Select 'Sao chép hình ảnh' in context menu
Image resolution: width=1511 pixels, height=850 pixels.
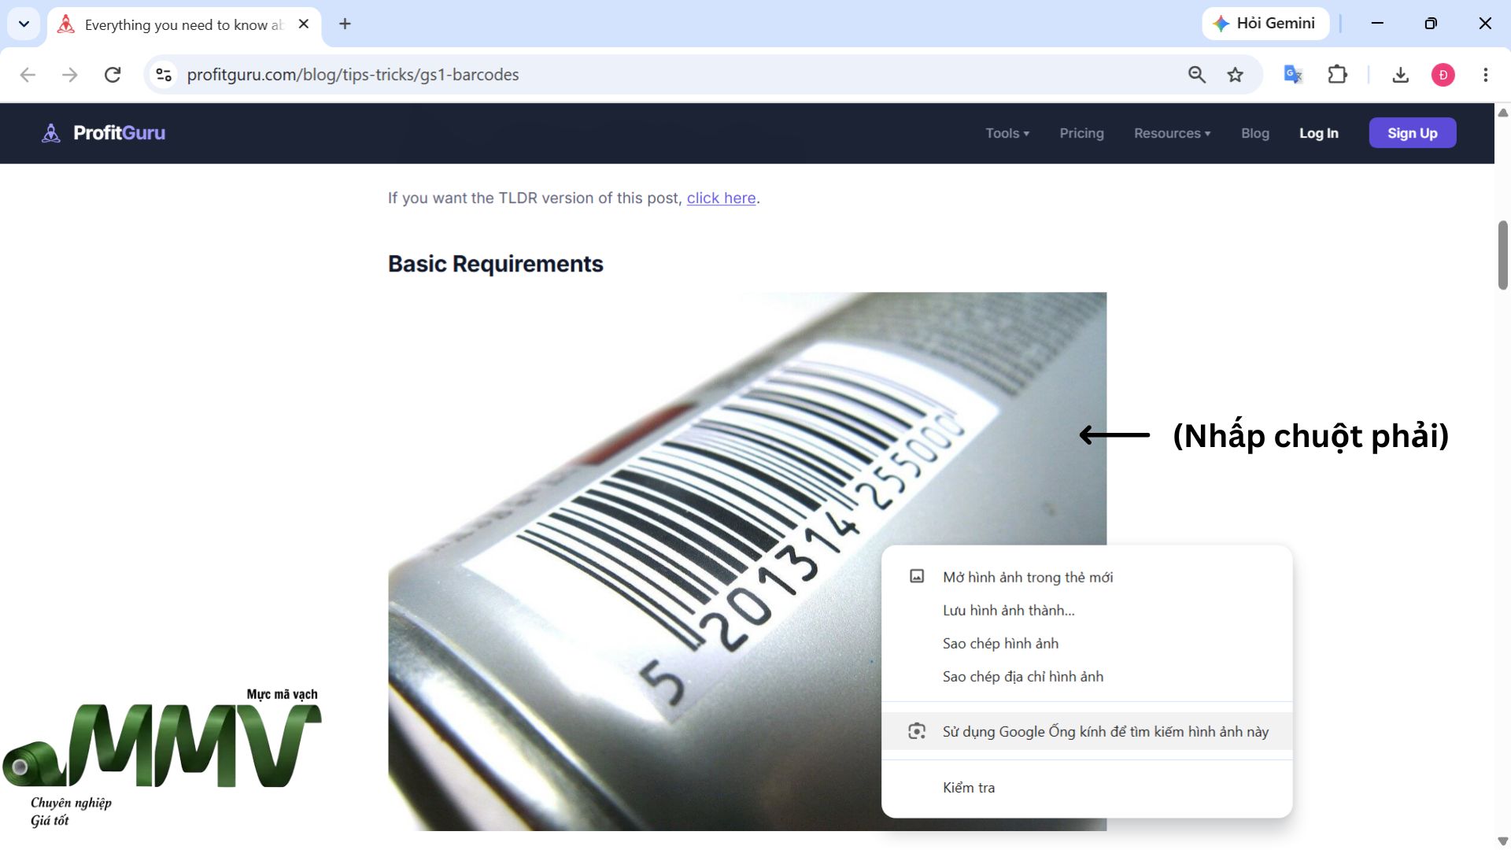[x=1087, y=643]
